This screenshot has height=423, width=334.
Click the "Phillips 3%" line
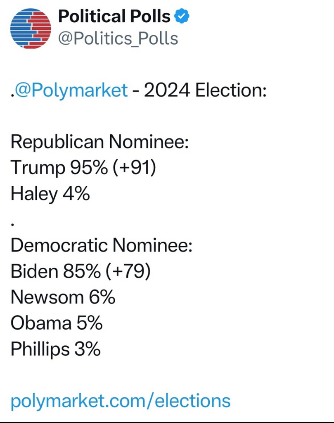click(55, 349)
